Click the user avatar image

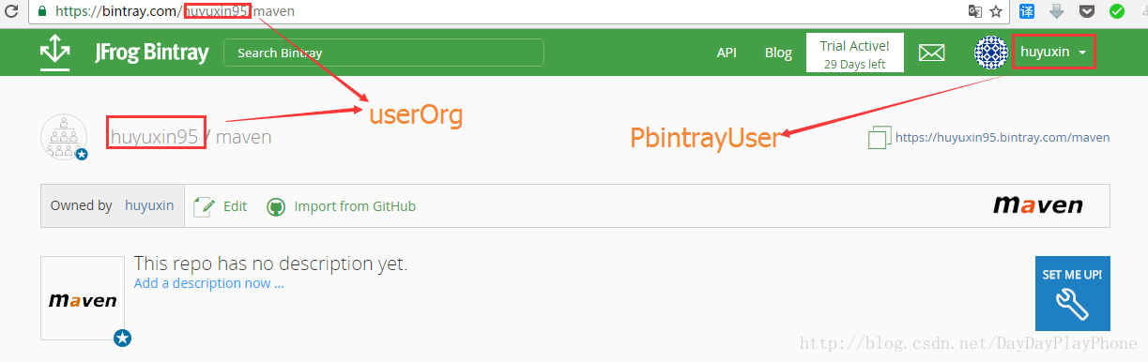pyautogui.click(x=991, y=53)
